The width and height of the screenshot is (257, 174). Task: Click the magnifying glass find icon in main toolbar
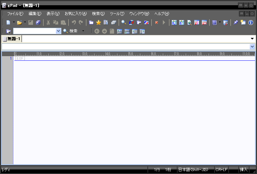click(x=124, y=23)
